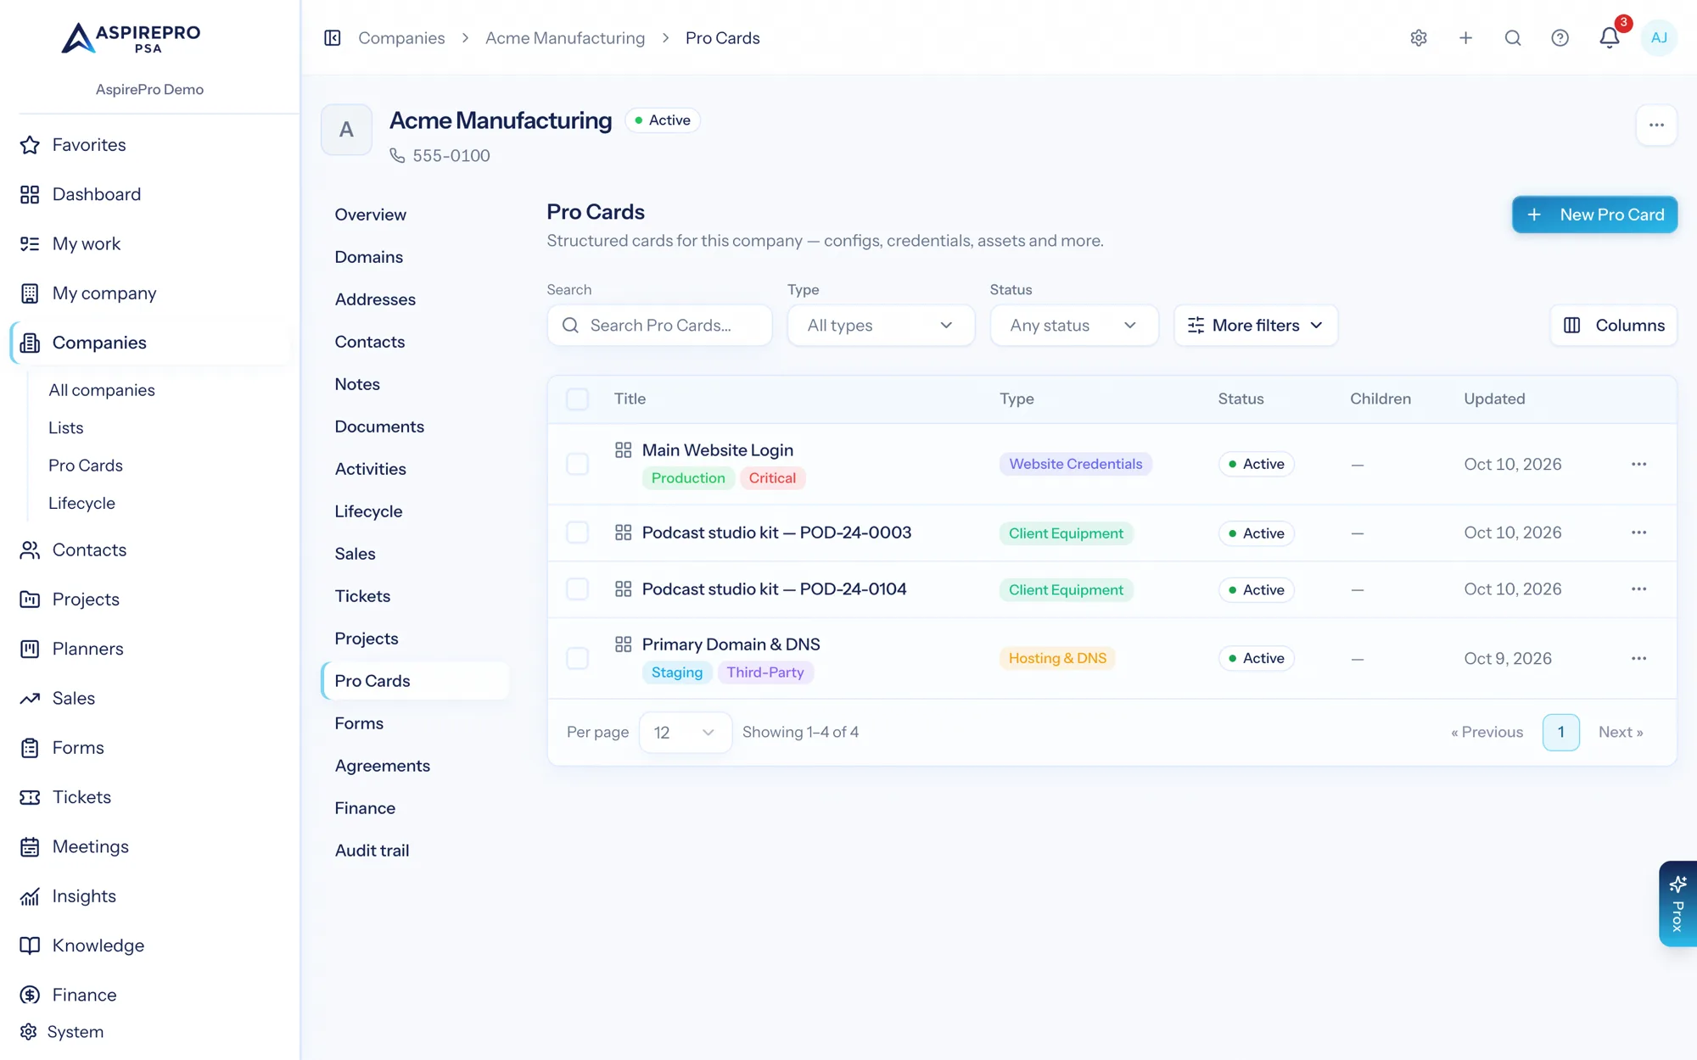The image size is (1697, 1060).
Task: Collapse the sidebar panel toggle icon
Action: coord(333,38)
